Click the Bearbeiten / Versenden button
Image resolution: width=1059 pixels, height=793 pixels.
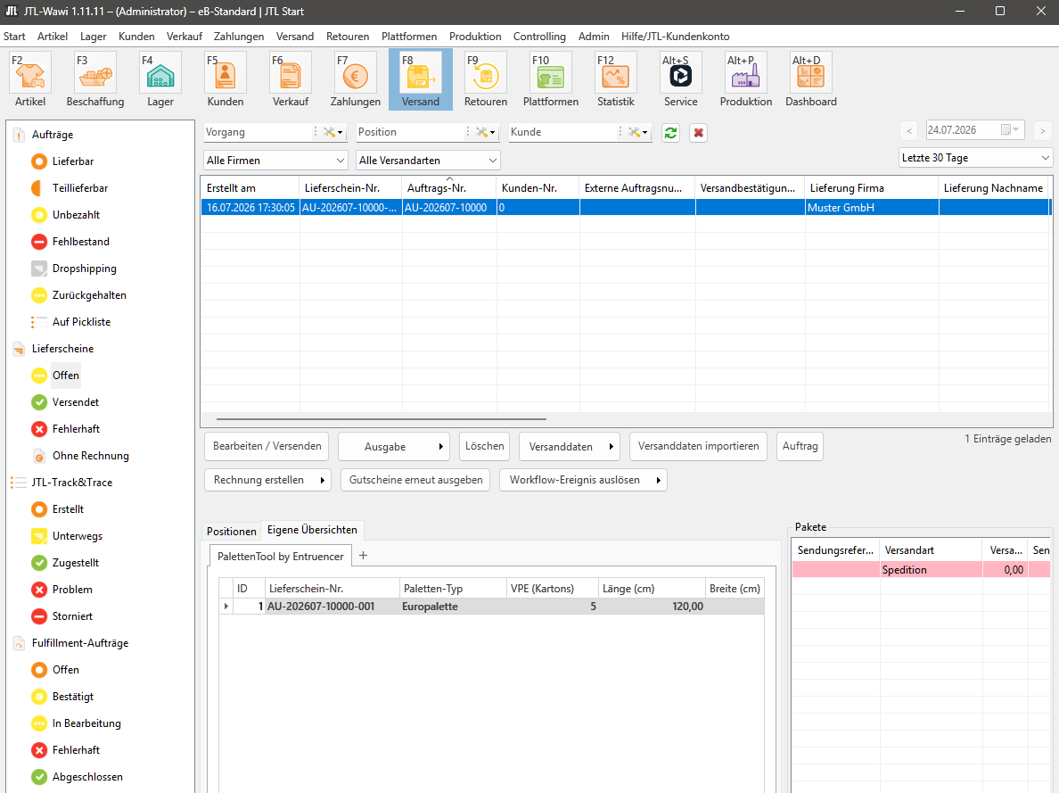click(x=267, y=446)
